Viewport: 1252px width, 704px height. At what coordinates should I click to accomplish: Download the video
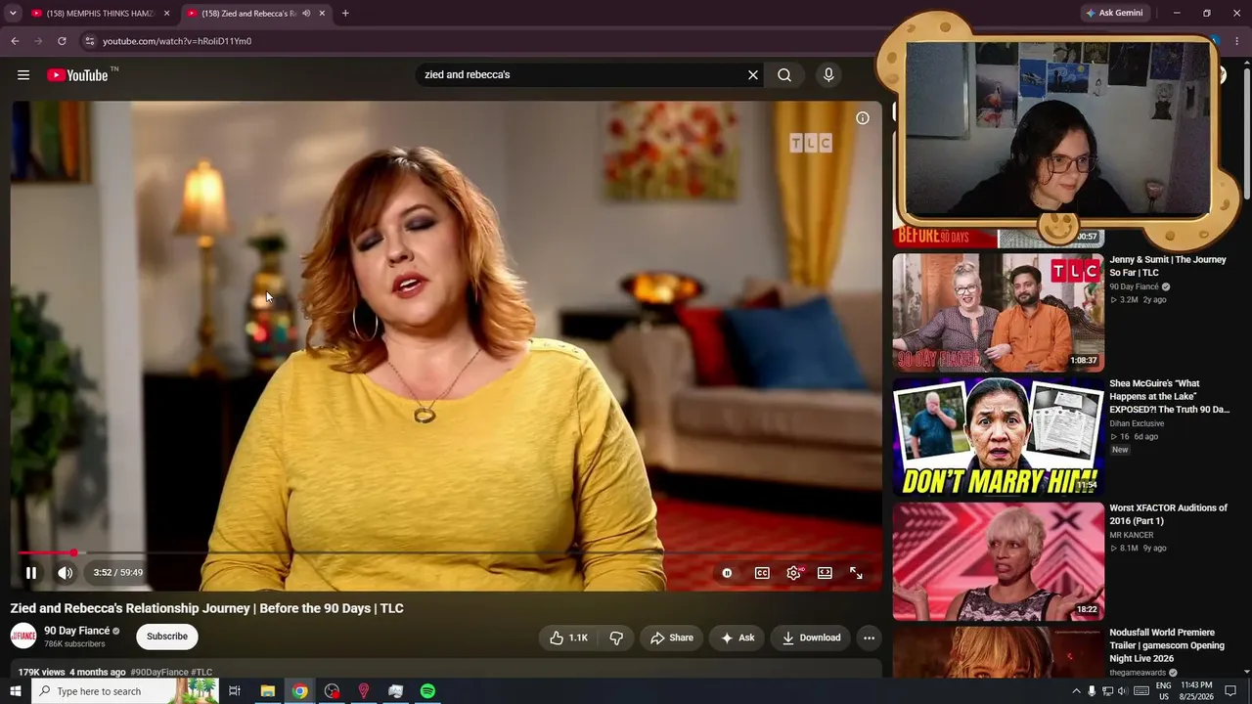(811, 638)
